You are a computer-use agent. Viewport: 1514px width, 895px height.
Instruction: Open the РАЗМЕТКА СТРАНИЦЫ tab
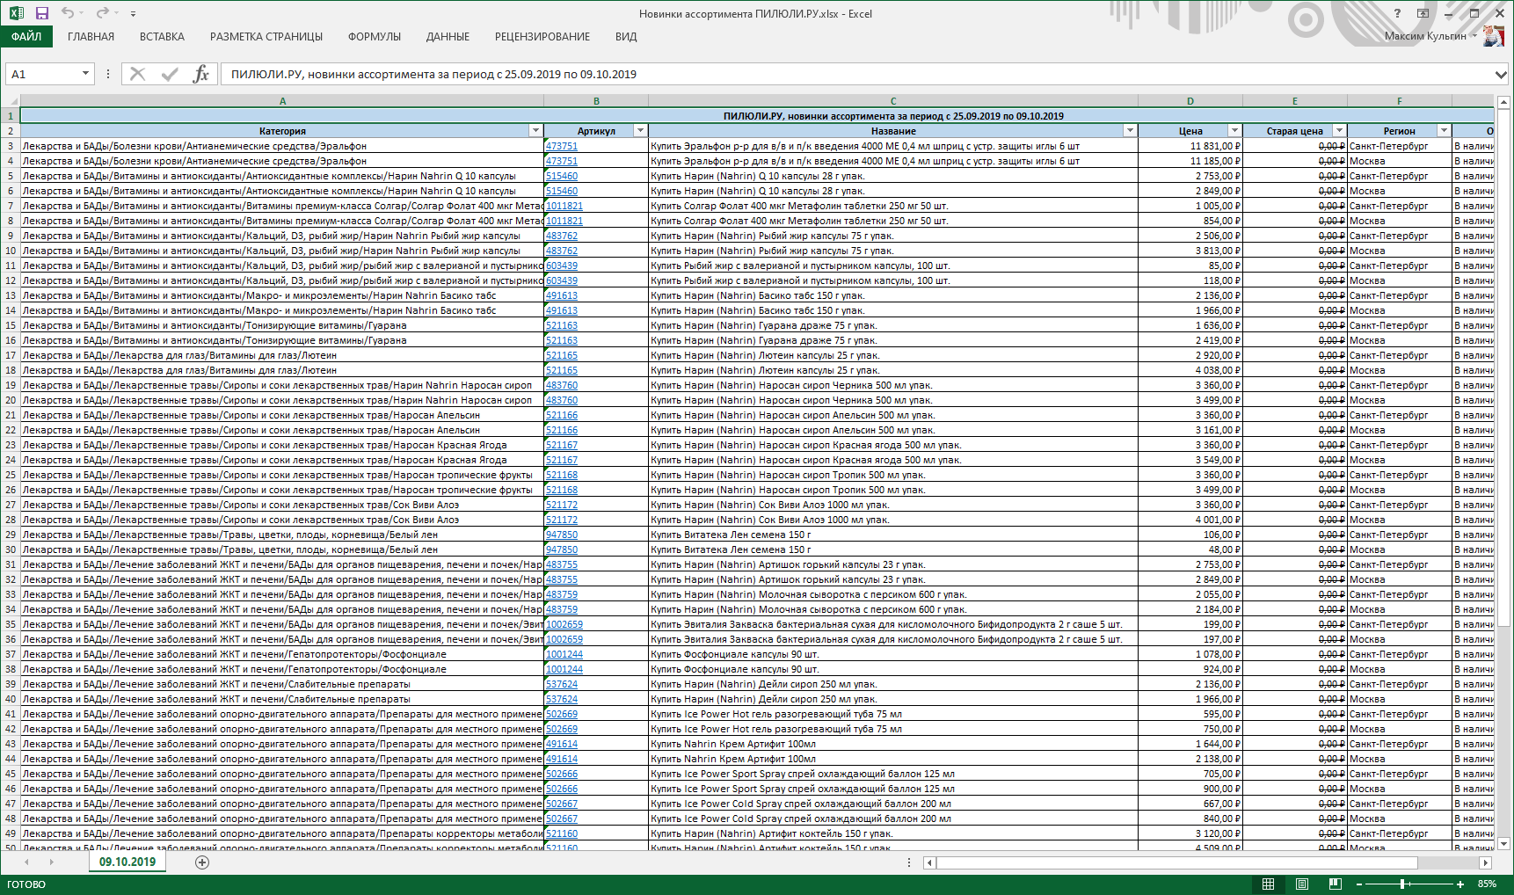[x=266, y=36]
